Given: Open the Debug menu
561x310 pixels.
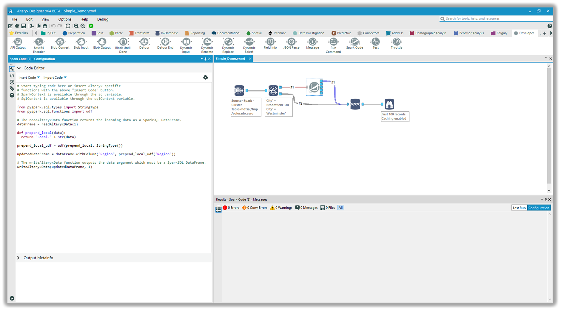Looking at the screenshot, I should (102, 19).
